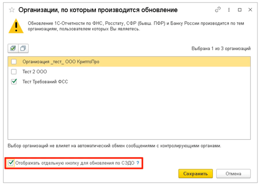
Task: Select row Тест Требований ФСС
Action: 129,82
